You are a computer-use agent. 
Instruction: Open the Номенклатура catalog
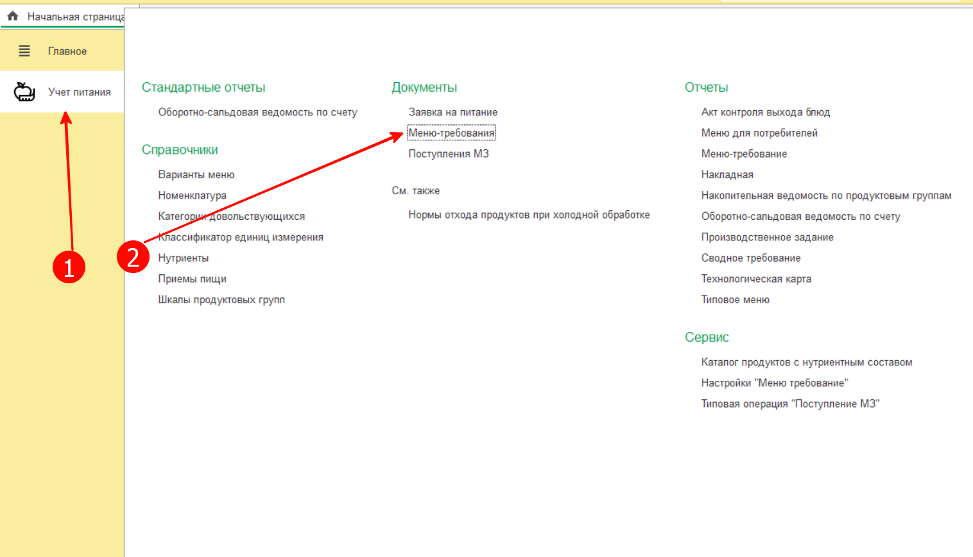coord(193,195)
